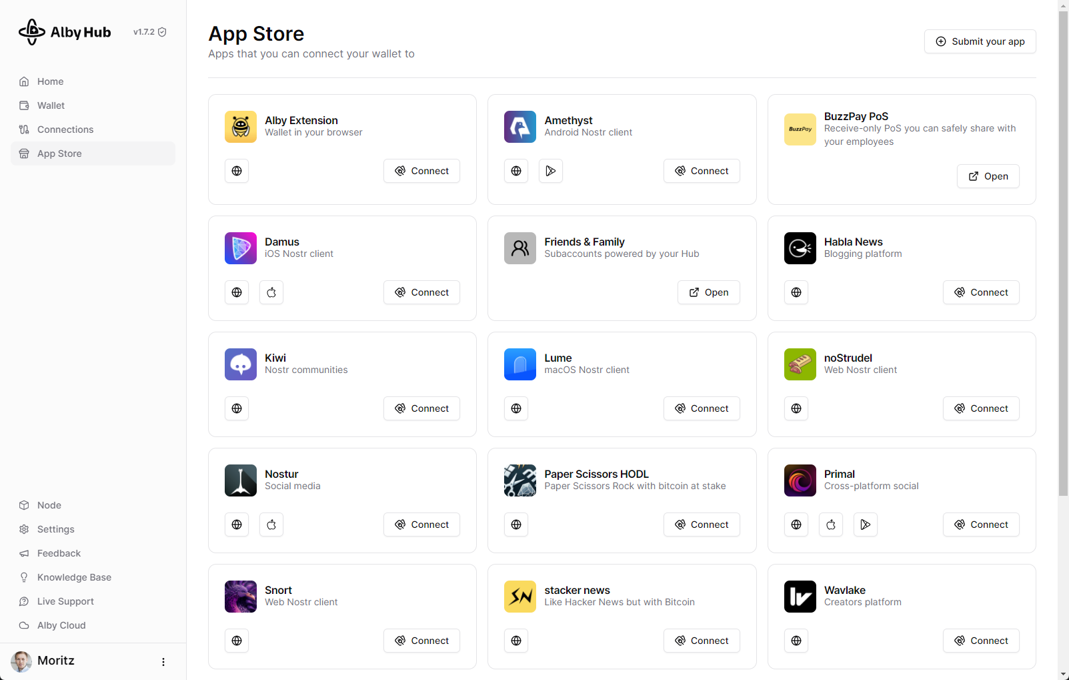Connect the Alby Extension app
Image resolution: width=1069 pixels, height=680 pixels.
click(421, 171)
